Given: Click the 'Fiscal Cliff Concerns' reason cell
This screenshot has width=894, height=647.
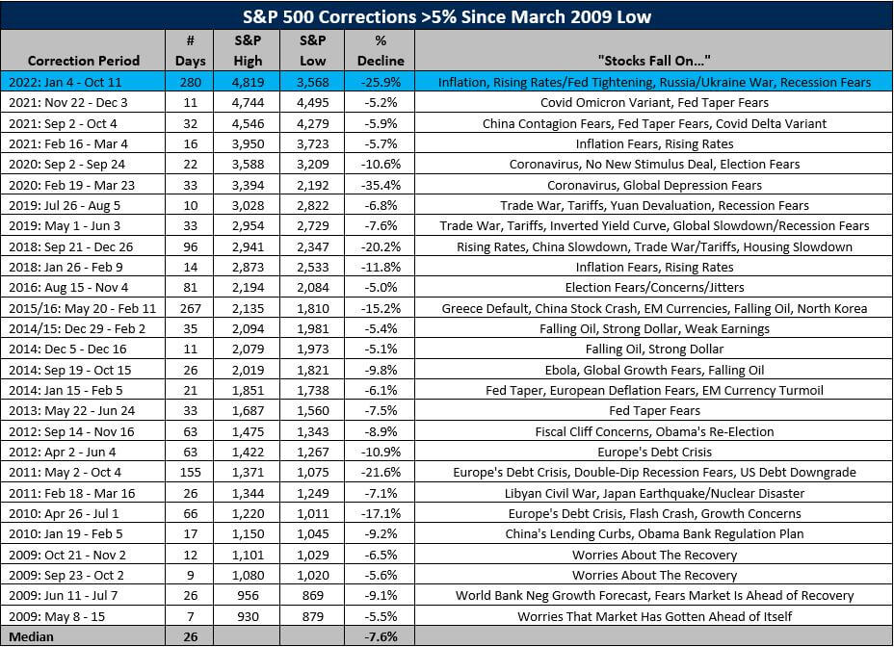Looking at the screenshot, I should pos(654,431).
